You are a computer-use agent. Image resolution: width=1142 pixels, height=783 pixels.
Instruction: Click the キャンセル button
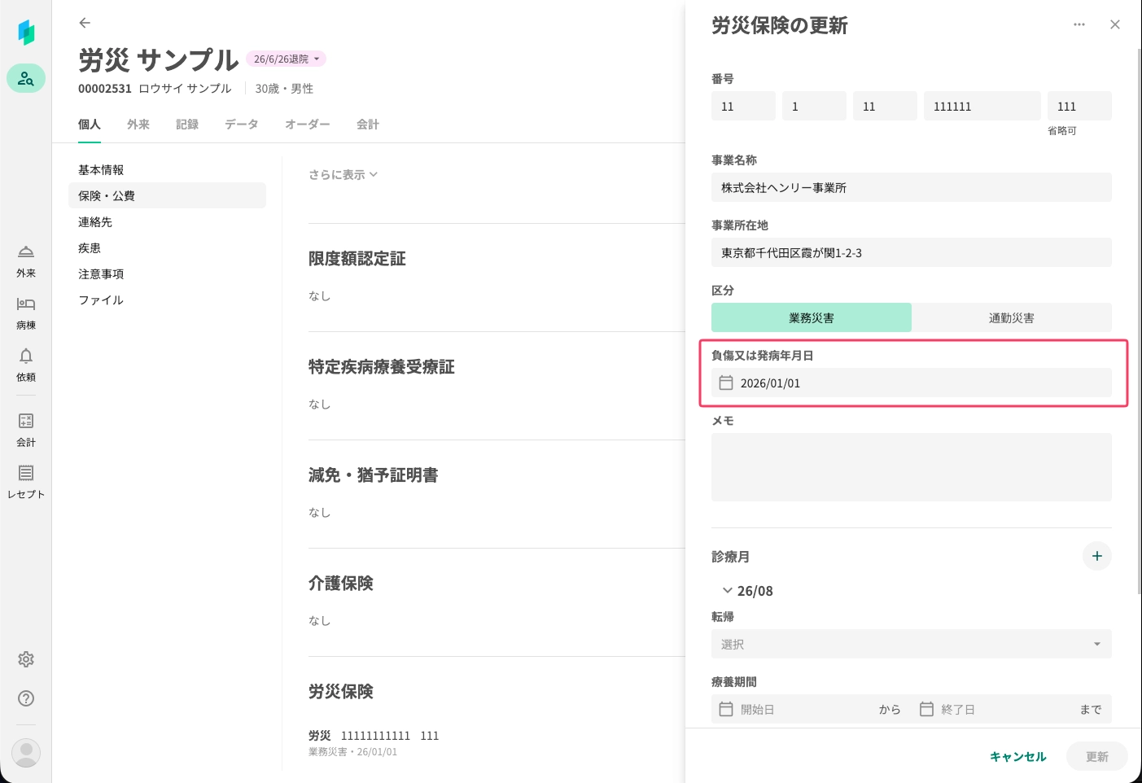[1017, 756]
